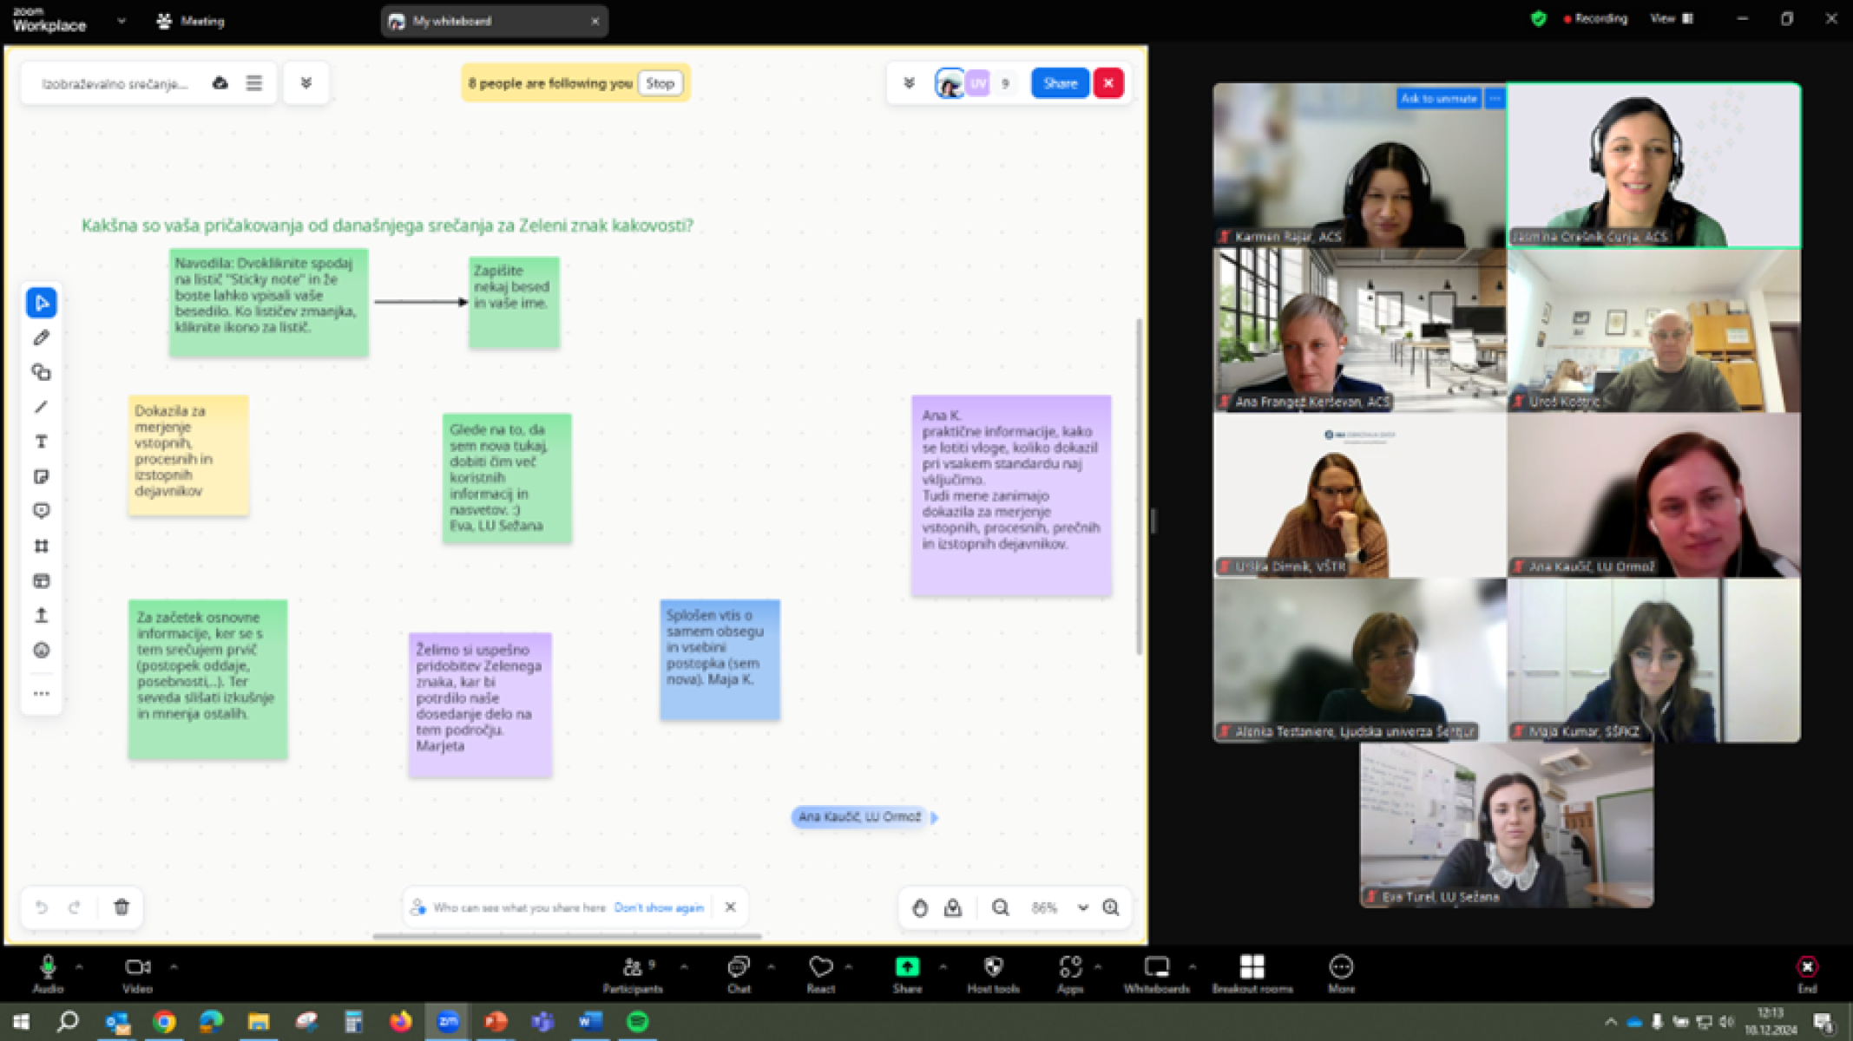Open Spotify from the taskbar
The width and height of the screenshot is (1853, 1041).
point(638,1021)
